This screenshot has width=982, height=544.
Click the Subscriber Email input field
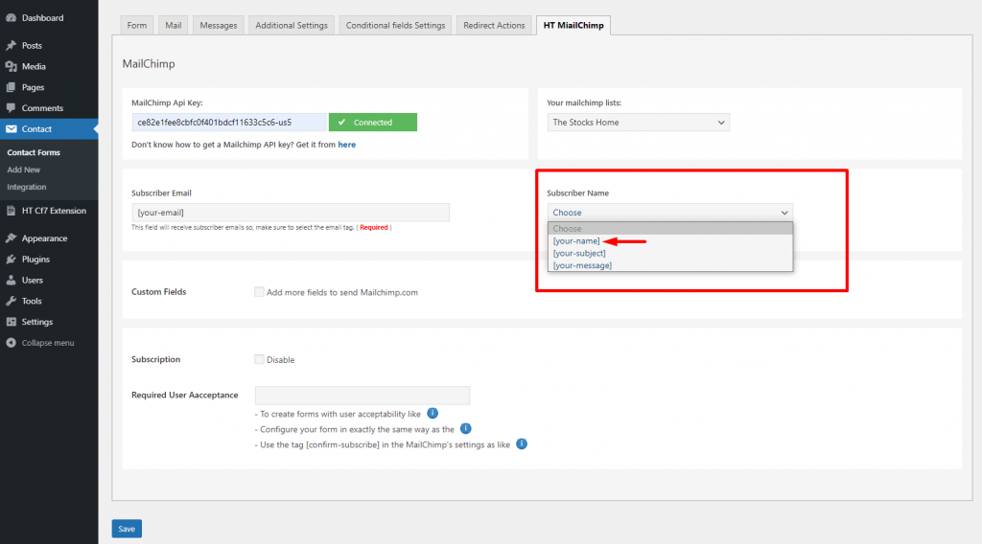coord(290,213)
